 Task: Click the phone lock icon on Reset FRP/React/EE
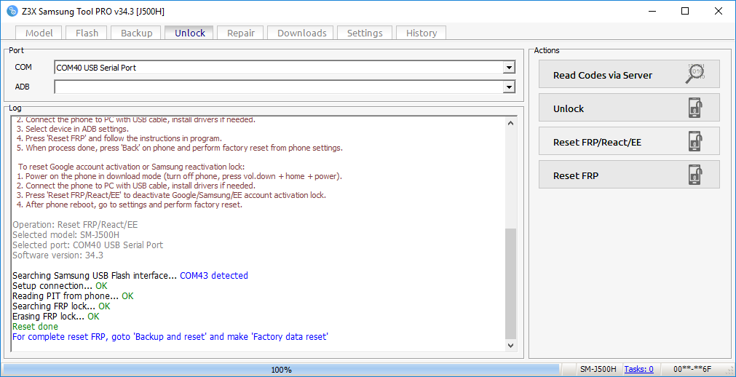(x=695, y=141)
